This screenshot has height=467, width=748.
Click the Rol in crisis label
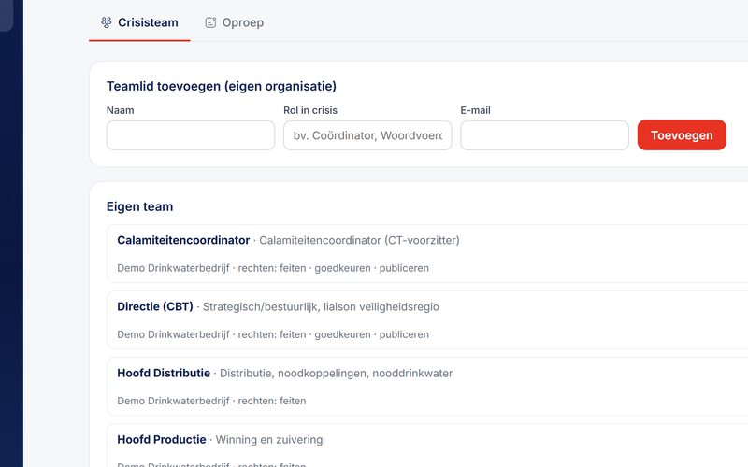click(x=310, y=110)
